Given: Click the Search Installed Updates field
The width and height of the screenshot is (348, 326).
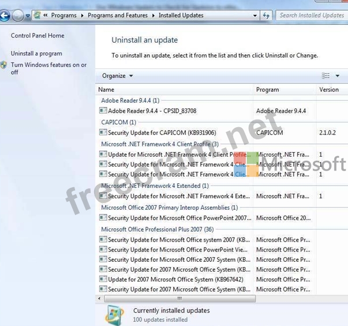Looking at the screenshot, I should pos(312,16).
